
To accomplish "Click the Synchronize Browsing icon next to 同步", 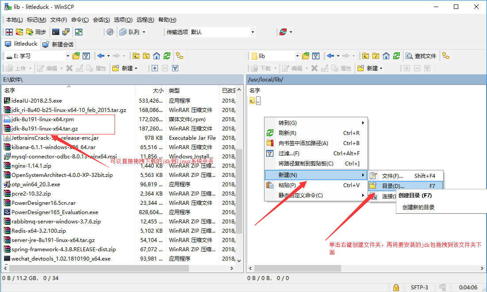I will click(x=19, y=32).
